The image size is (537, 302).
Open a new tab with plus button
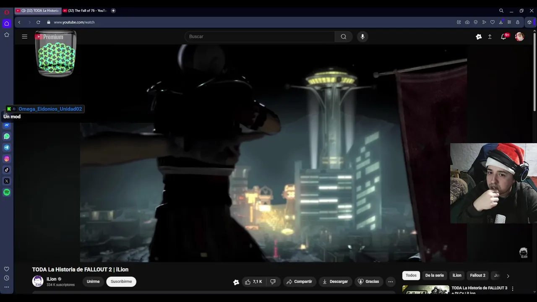[113, 10]
